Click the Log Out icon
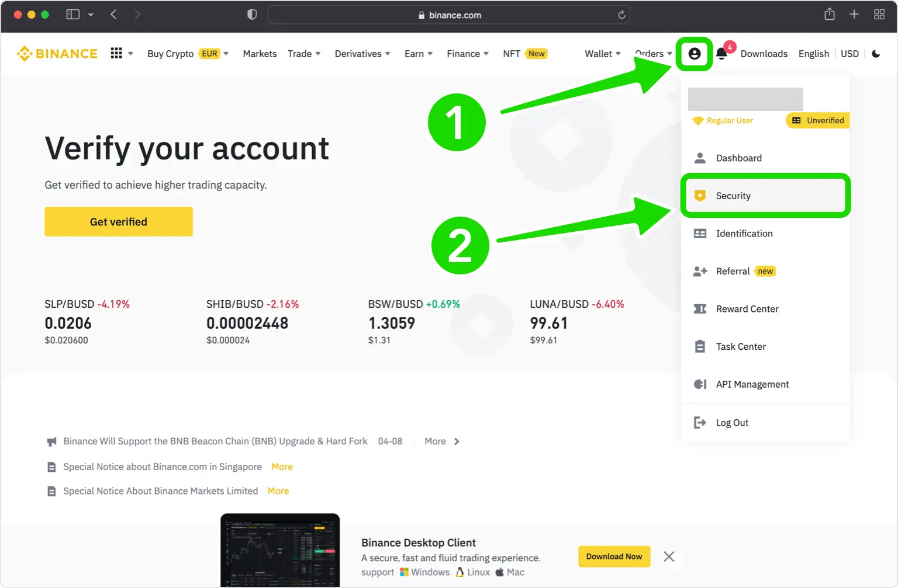The height and width of the screenshot is (588, 898). pyautogui.click(x=700, y=422)
